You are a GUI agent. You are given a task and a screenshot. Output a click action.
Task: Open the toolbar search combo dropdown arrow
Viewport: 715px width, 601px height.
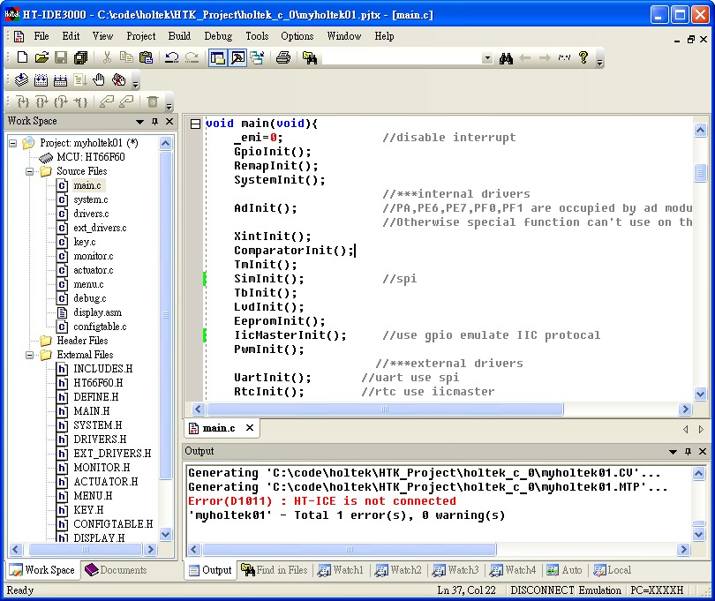[487, 58]
